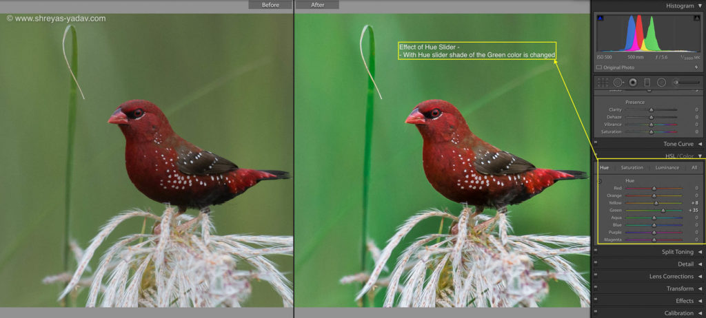Switch to the All tab in HSL

[694, 168]
